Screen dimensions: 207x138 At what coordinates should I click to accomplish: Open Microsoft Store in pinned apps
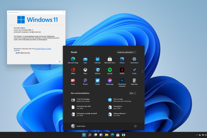[x=110, y=60]
